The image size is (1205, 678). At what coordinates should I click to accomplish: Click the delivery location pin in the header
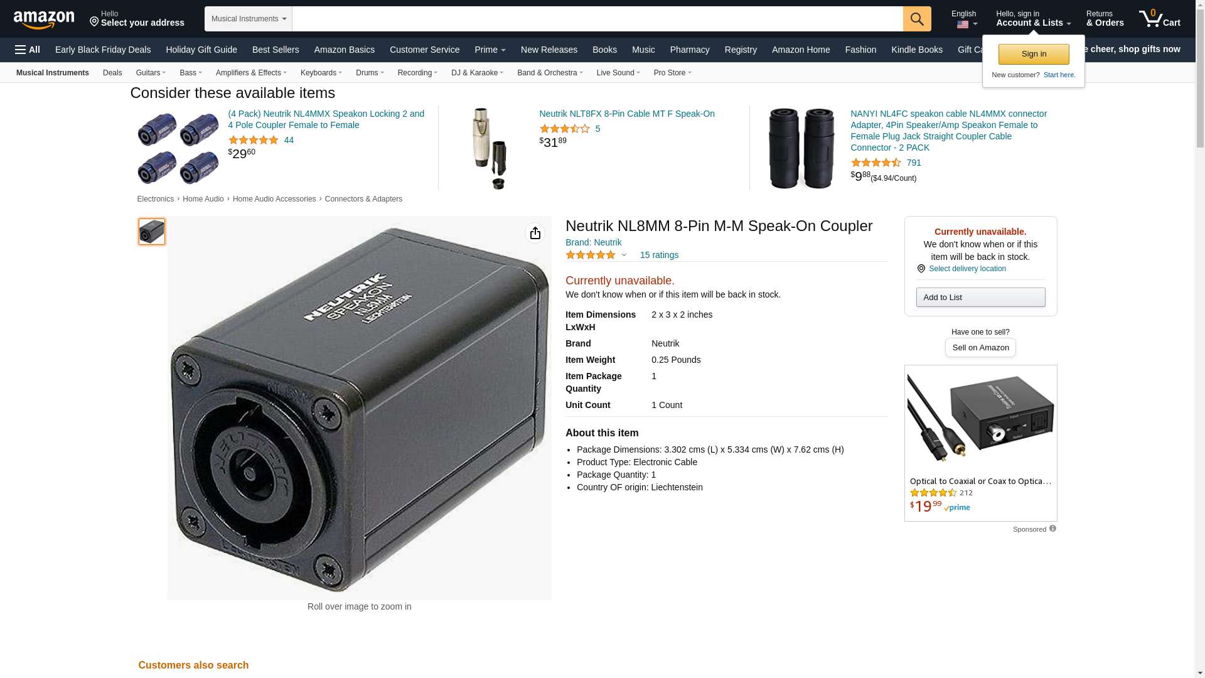click(94, 22)
